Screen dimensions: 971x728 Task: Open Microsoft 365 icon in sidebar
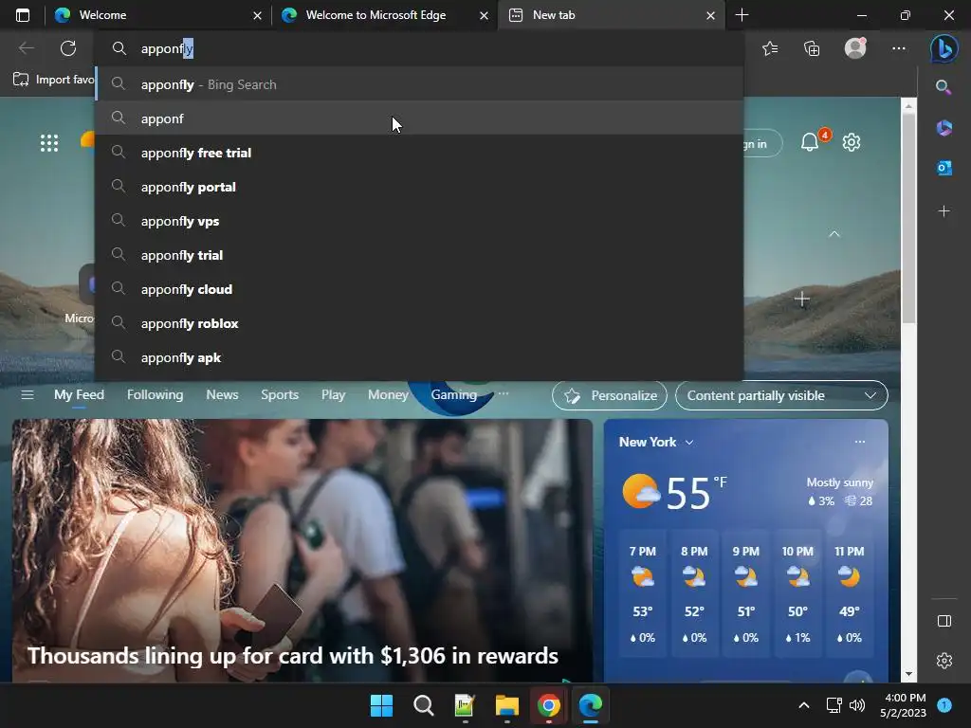click(x=944, y=128)
